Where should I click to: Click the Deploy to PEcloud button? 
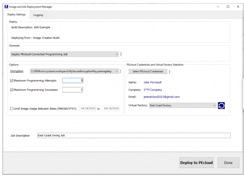point(196,163)
